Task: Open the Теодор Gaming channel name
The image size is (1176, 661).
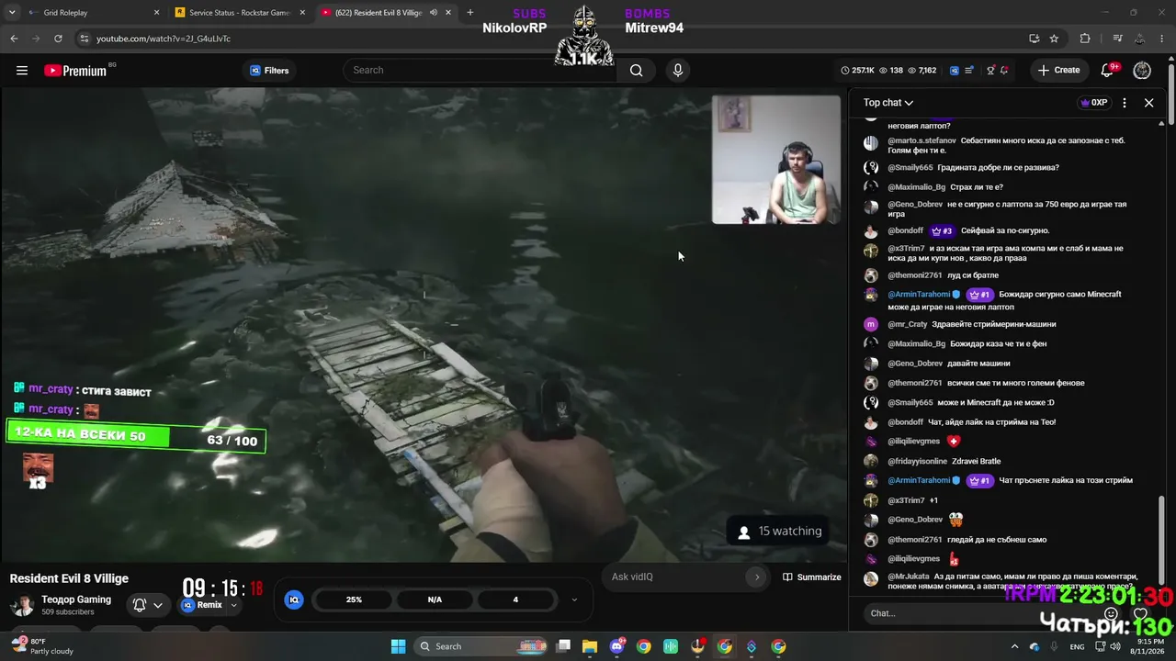Action: click(x=76, y=599)
